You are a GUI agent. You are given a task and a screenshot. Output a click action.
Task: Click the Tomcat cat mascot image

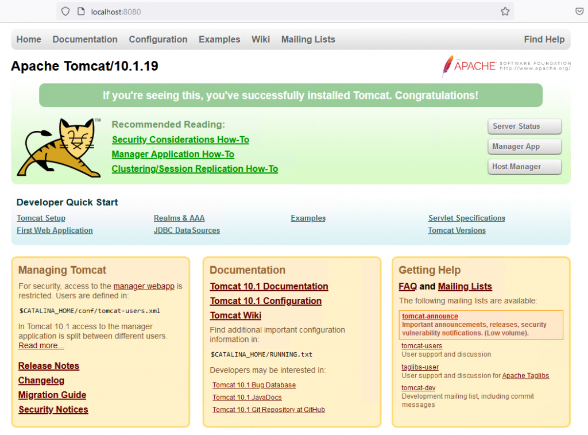point(59,147)
